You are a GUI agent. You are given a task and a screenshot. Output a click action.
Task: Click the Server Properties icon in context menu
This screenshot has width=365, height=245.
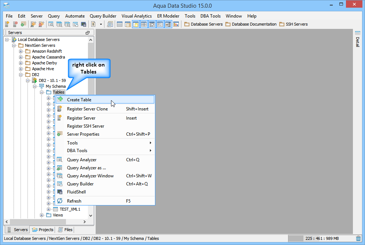[x=60, y=134]
